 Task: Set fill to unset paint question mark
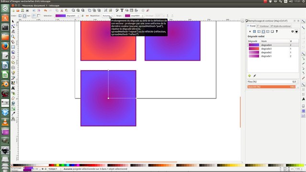click(x=277, y=32)
